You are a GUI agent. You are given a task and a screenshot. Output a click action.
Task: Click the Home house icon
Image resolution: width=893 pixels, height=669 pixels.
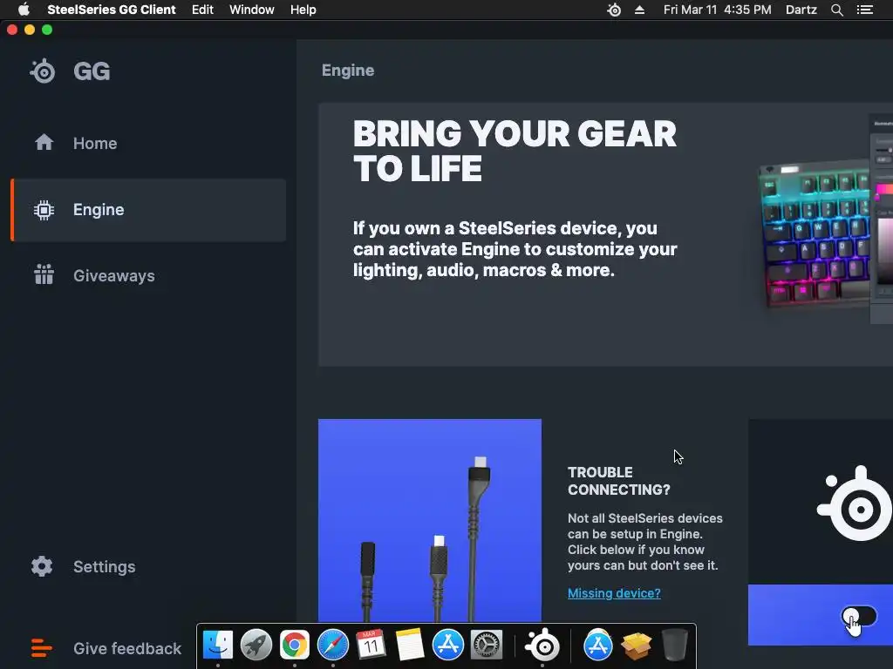[44, 142]
